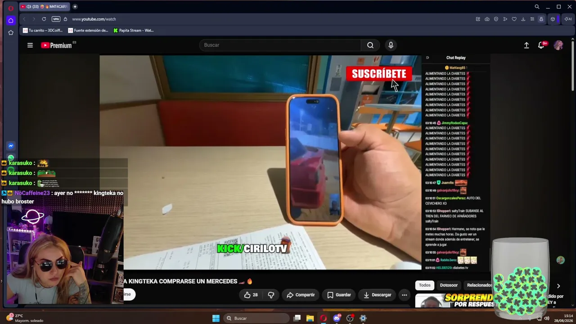Click the site security padlock icon
The image size is (576, 324).
tap(65, 19)
